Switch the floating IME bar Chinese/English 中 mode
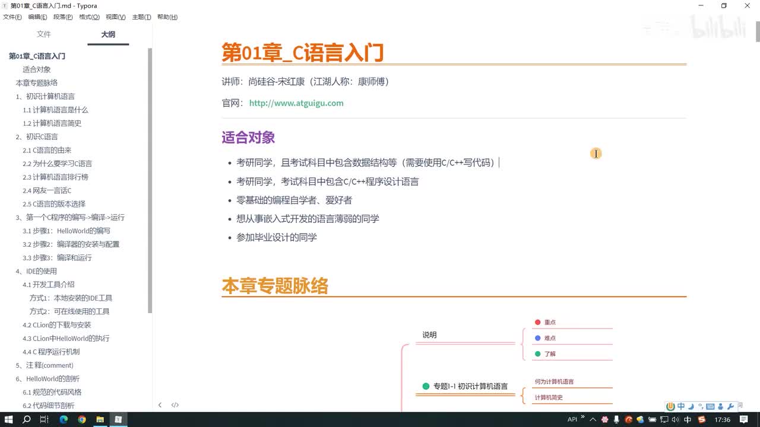This screenshot has width=760, height=427. tap(681, 406)
